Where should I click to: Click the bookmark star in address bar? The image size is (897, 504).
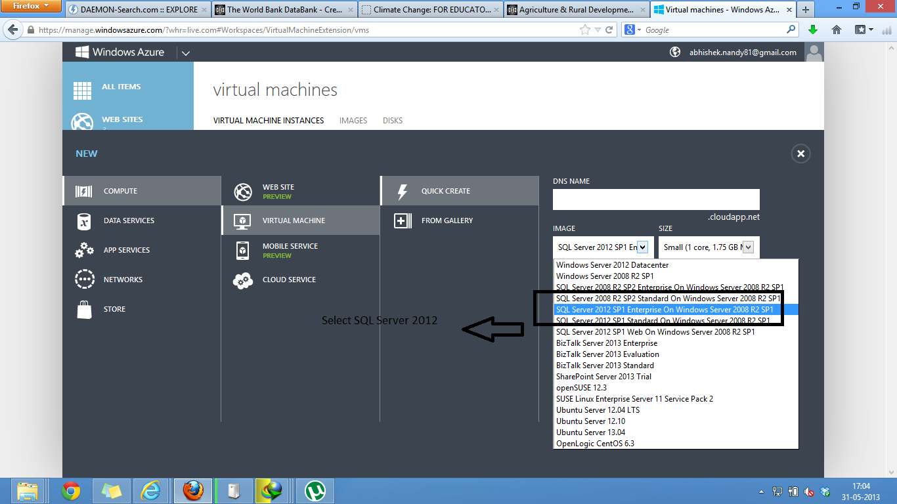[x=585, y=30]
